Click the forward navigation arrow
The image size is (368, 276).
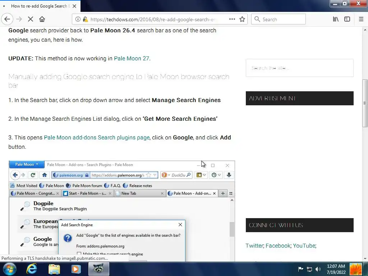pos(19,19)
